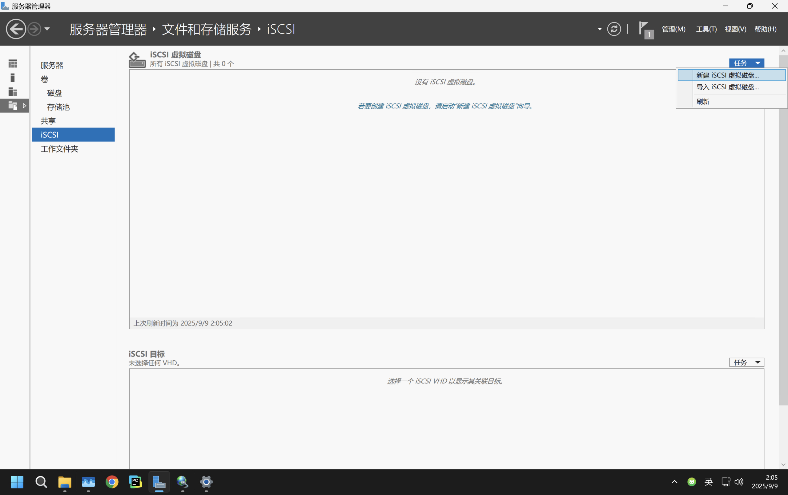Open the dashboard icon in the left sidebar

(12, 63)
